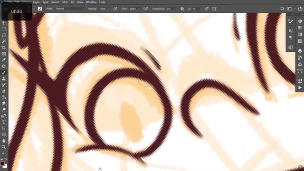Toggle pressure for size button
Screen dimensions: 304x171
click(207, 9)
